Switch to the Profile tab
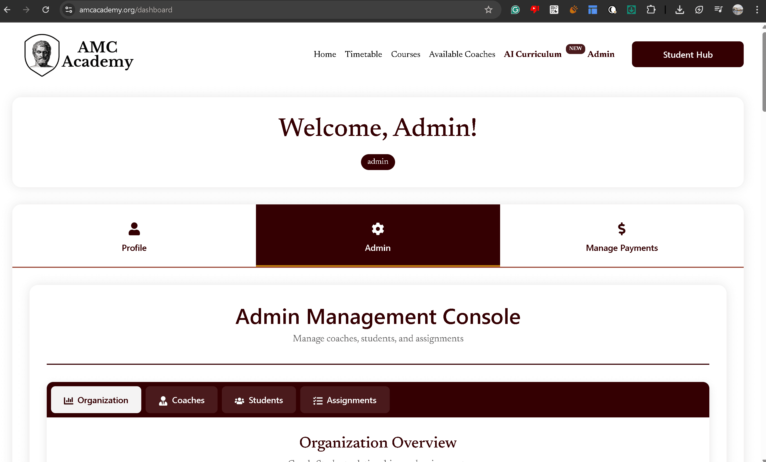 (134, 236)
